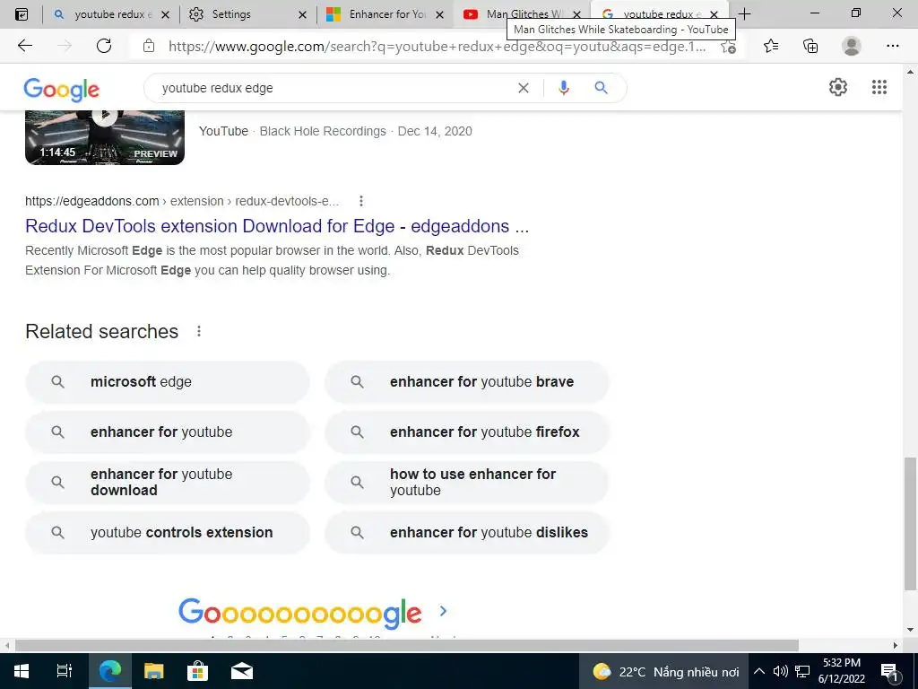Click the browser address bar URL

pyautogui.click(x=437, y=47)
